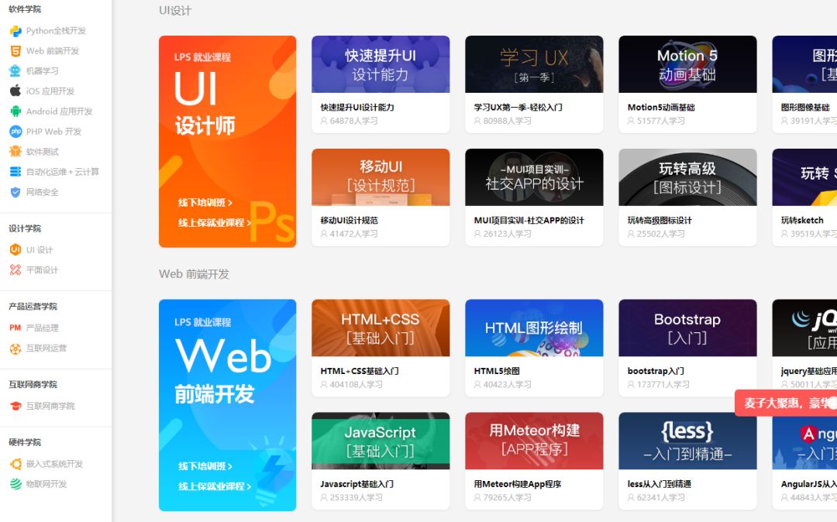Select the PHP icon for PHP Web 开发
Viewport: 837px width, 522px height.
[x=14, y=131]
